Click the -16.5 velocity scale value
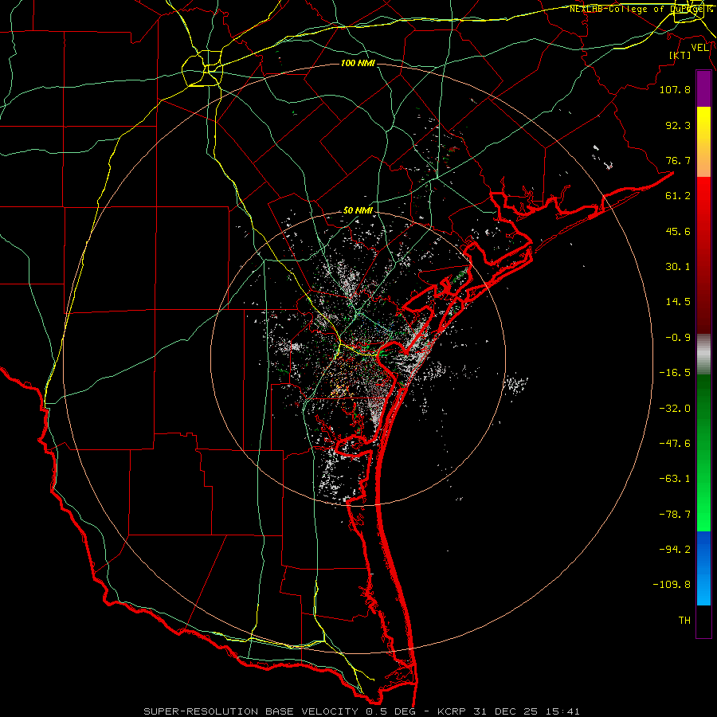 (x=675, y=373)
